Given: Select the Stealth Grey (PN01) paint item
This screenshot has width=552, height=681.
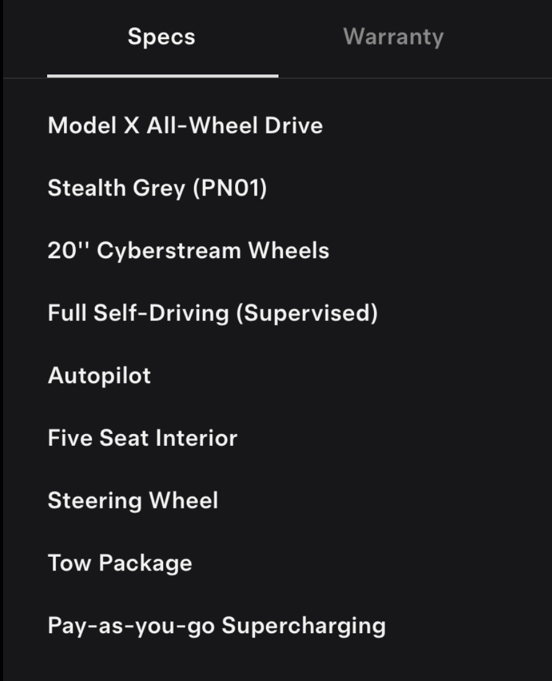Looking at the screenshot, I should pyautogui.click(x=157, y=189).
